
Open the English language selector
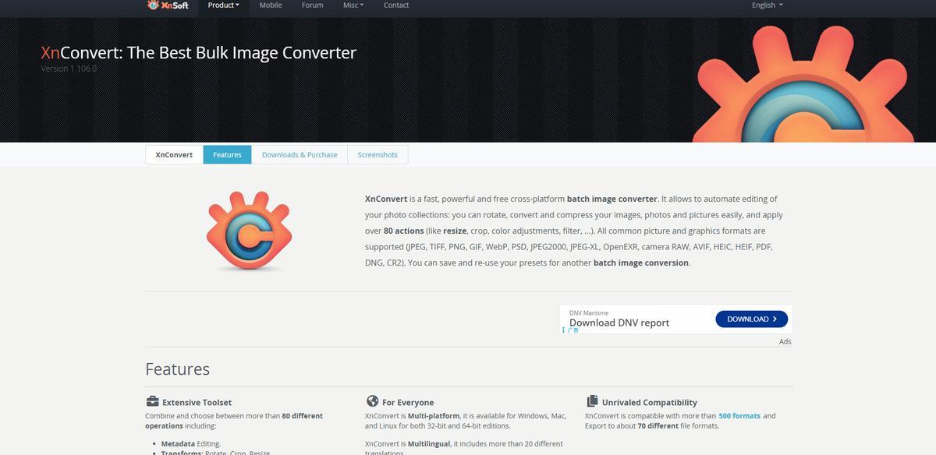[x=766, y=5]
